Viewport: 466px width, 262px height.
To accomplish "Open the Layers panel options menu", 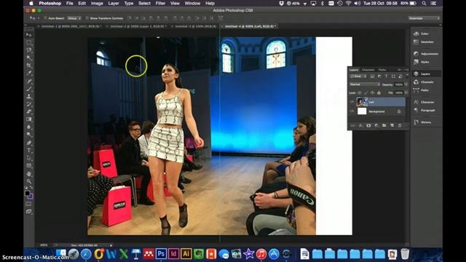I will tap(406, 70).
